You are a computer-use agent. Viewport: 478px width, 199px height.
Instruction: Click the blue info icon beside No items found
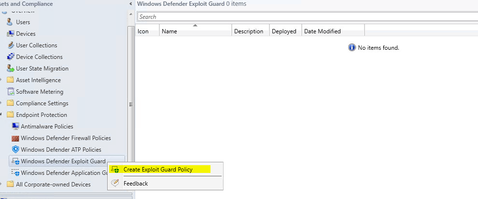(x=352, y=47)
